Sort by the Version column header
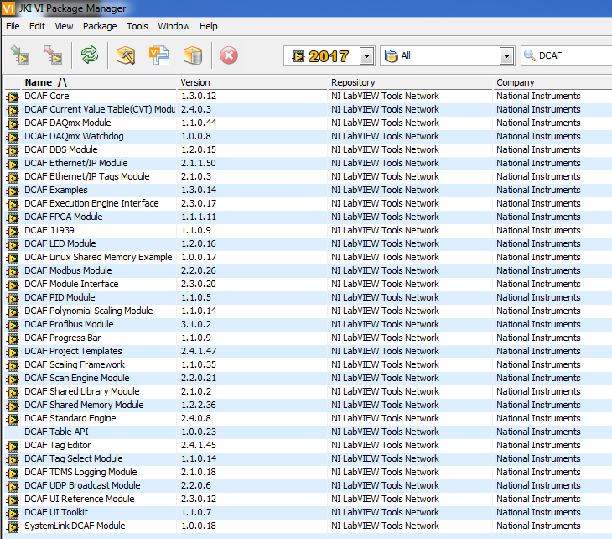Image resolution: width=612 pixels, height=539 pixels. point(195,82)
